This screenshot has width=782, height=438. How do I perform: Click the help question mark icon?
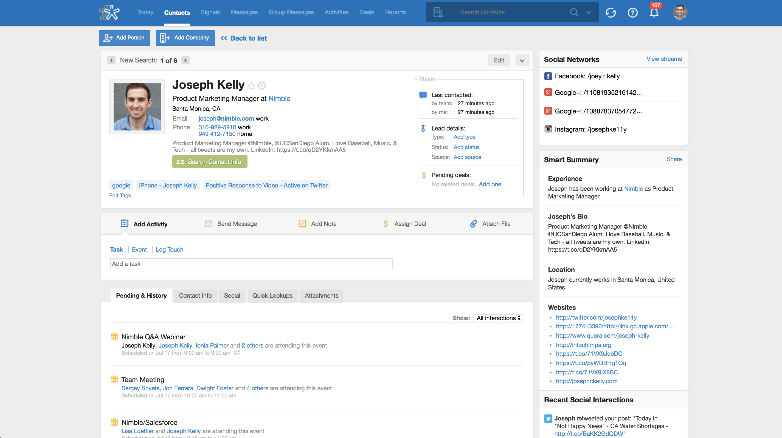click(x=632, y=13)
